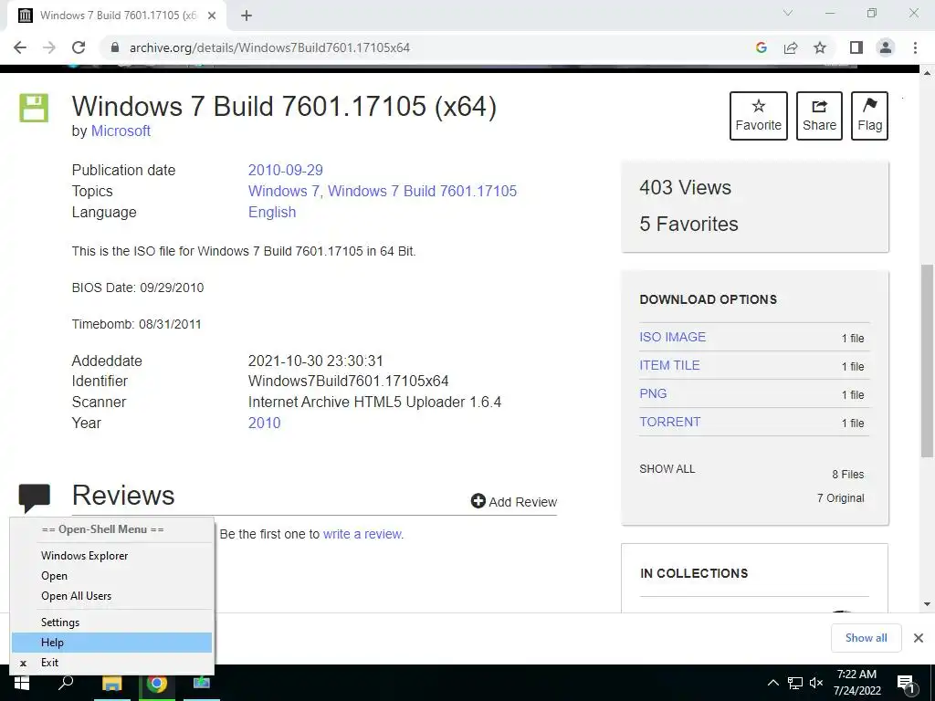
Task: Click the Reviews speech bubble icon
Action: [x=35, y=498]
